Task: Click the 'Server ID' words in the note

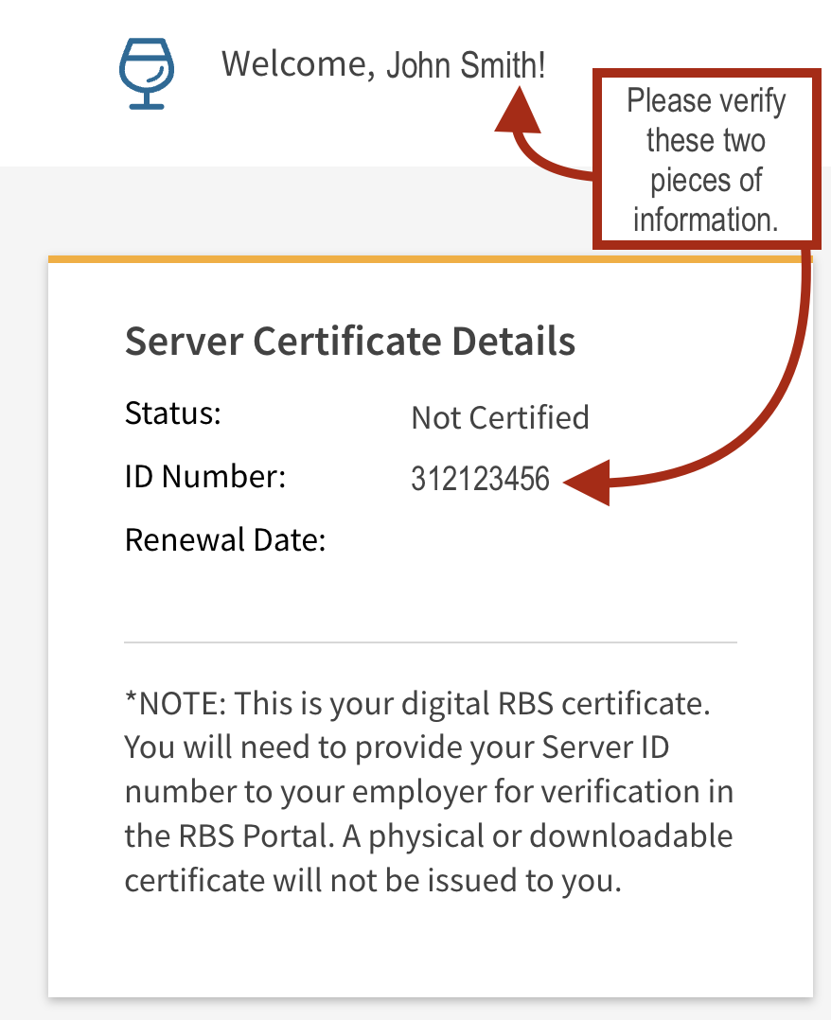Action: [x=606, y=747]
